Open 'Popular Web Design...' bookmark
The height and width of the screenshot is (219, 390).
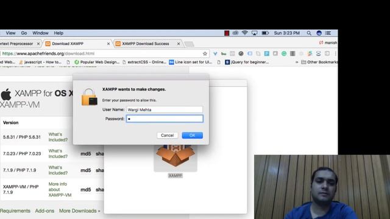pyautogui.click(x=97, y=62)
